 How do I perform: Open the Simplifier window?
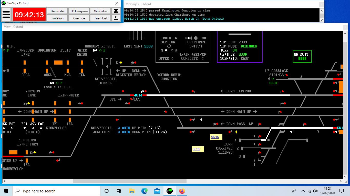pyautogui.click(x=101, y=11)
